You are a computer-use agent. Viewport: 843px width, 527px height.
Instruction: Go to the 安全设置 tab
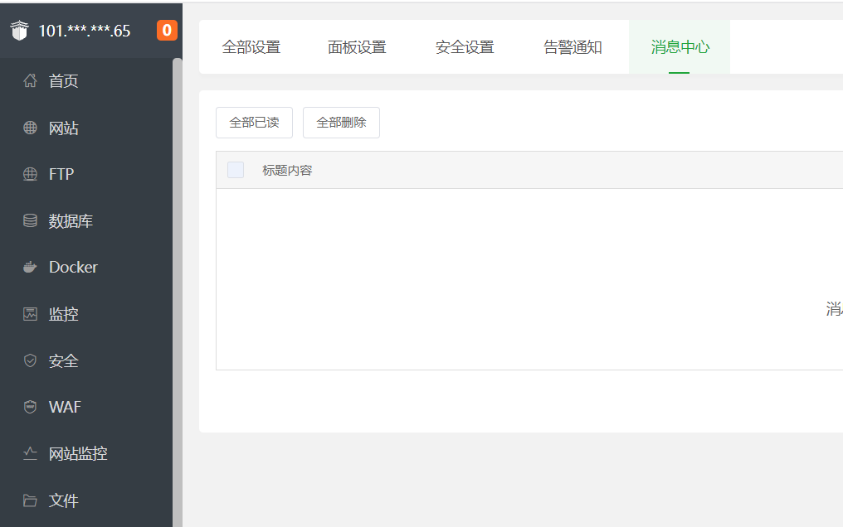tap(465, 47)
